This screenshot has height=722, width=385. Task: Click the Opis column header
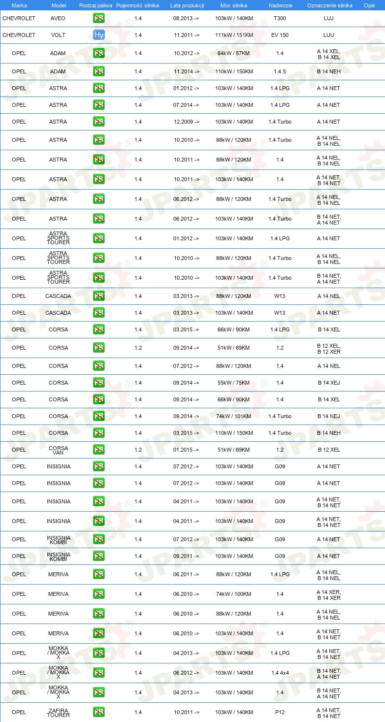(369, 5)
